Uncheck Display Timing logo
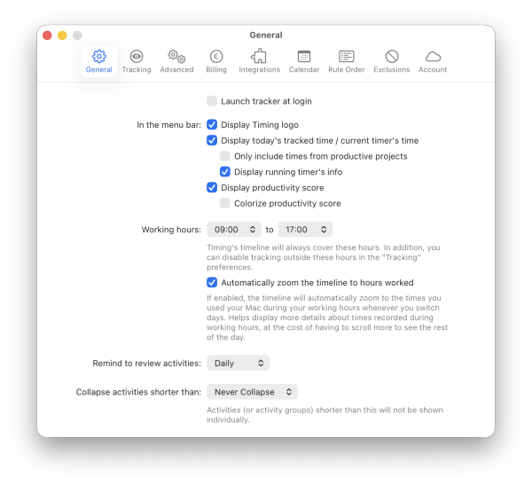Image resolution: width=532 pixels, height=486 pixels. pyautogui.click(x=212, y=124)
